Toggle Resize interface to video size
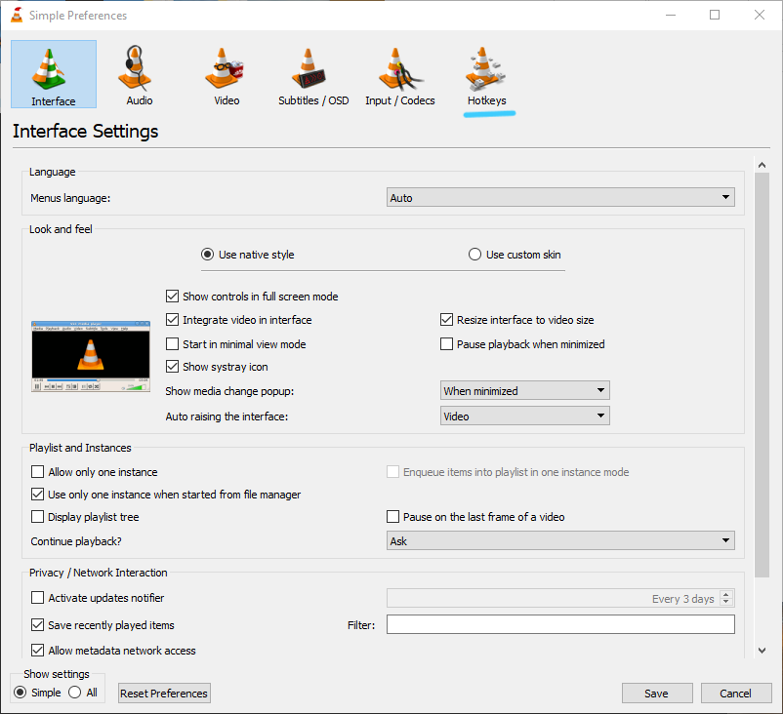Screen dimensions: 783x714 446,320
